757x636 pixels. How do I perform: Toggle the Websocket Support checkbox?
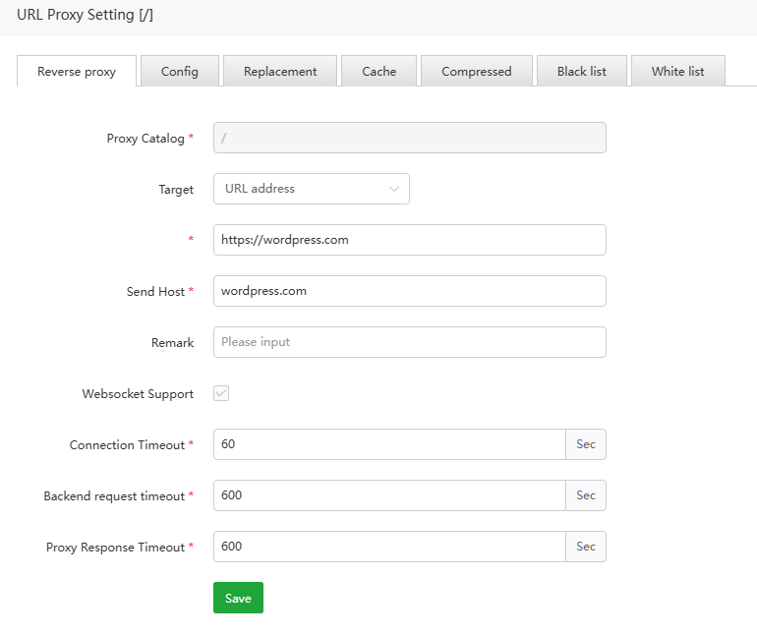click(x=221, y=393)
